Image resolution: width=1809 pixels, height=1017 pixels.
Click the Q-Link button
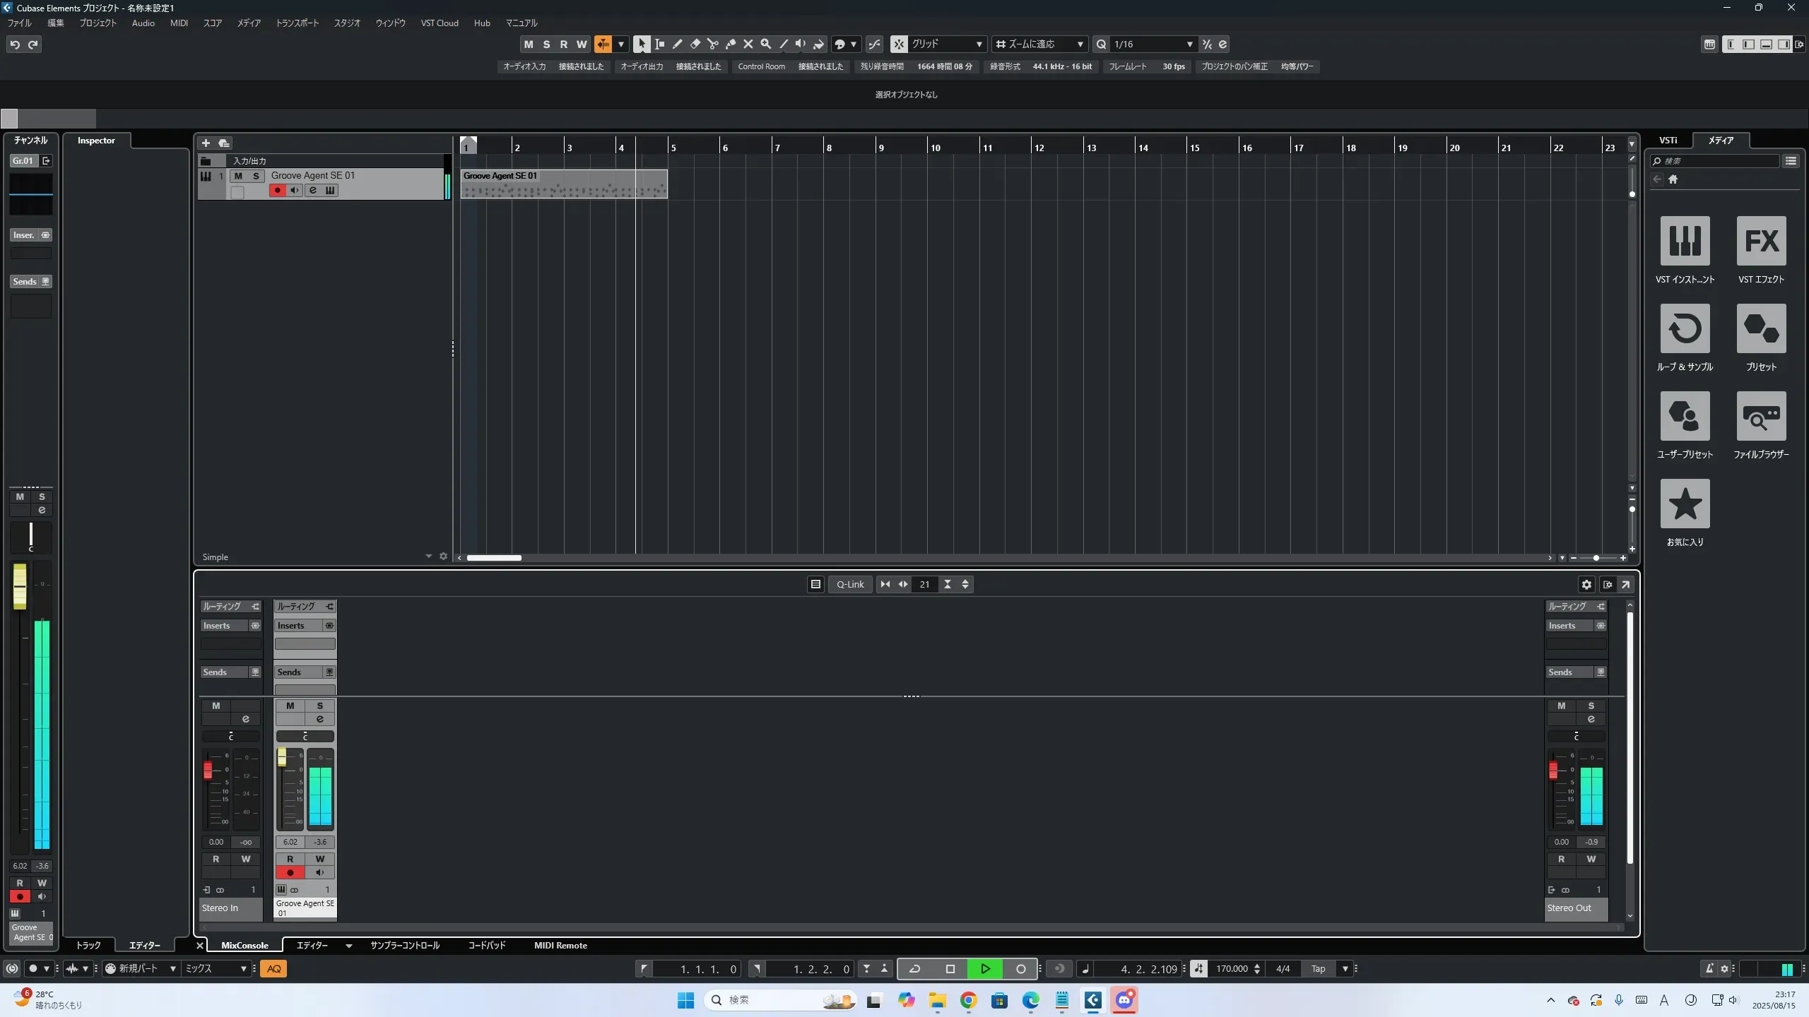point(850,584)
